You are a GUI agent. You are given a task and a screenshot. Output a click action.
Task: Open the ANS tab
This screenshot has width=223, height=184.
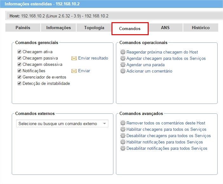(x=165, y=28)
